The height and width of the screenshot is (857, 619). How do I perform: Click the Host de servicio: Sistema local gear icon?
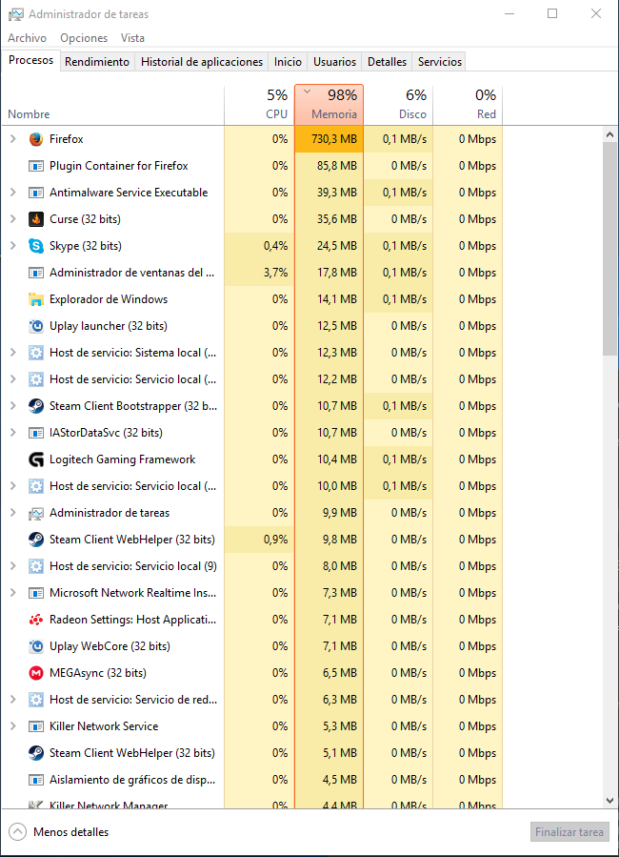coord(36,353)
